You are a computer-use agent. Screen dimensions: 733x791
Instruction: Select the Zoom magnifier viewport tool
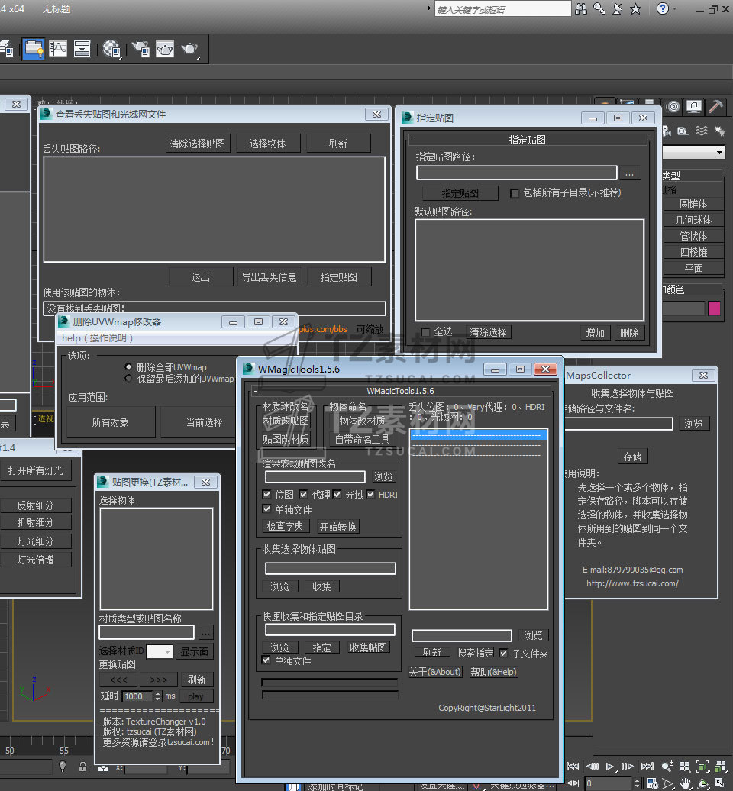pyautogui.click(x=667, y=767)
